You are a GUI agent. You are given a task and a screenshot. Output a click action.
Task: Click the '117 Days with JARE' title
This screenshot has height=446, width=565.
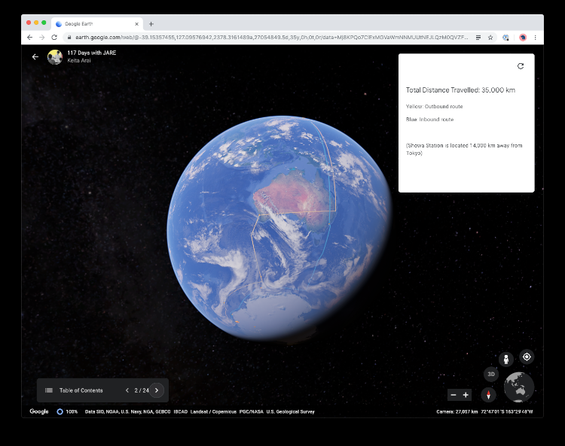91,53
